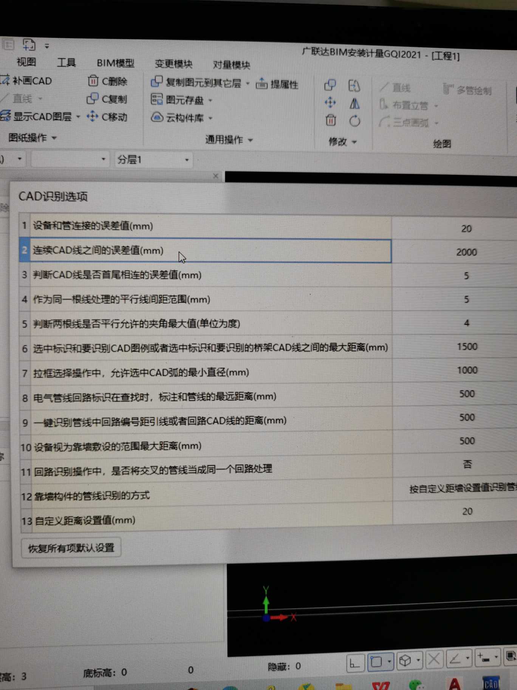
Task: Click value 4 for 夹角最大值 row
Action: (467, 323)
